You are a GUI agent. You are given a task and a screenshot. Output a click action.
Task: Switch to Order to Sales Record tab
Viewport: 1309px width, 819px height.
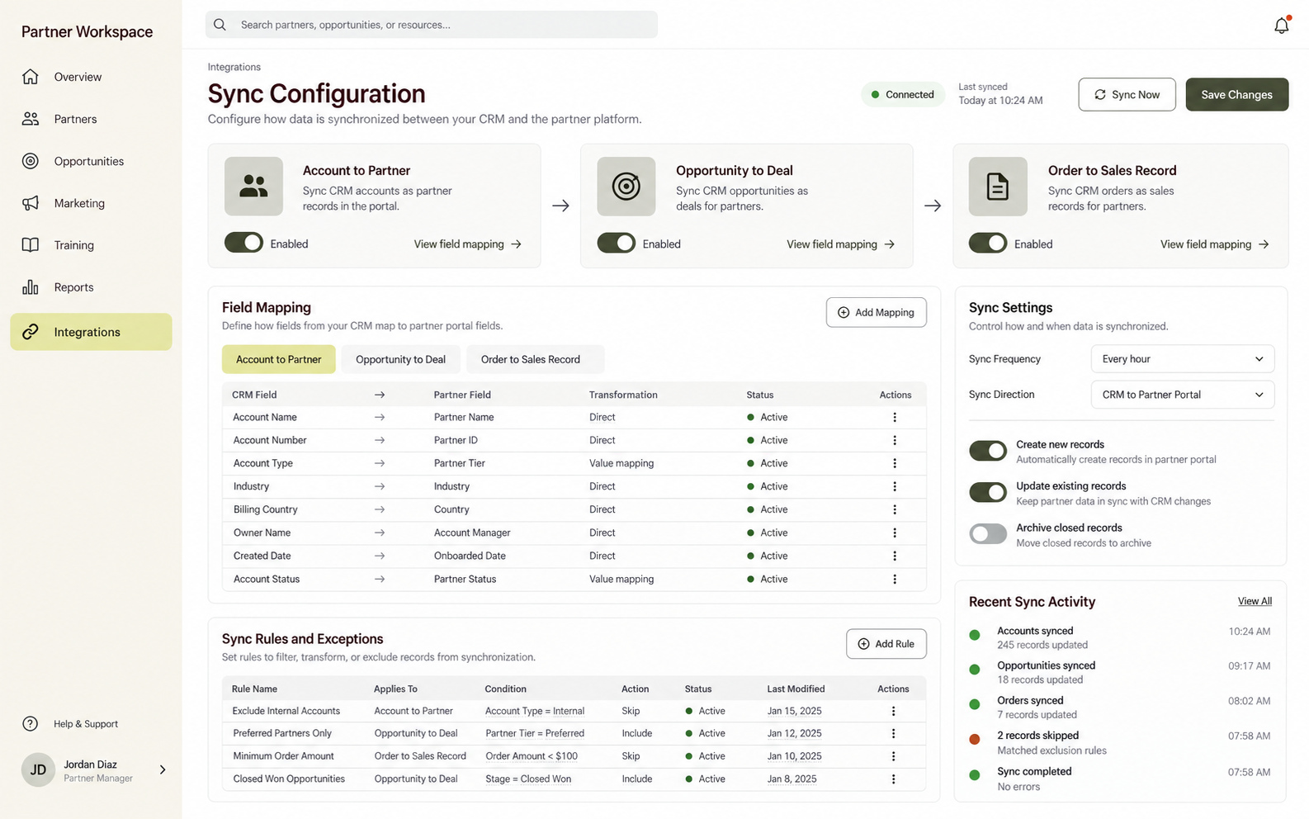click(535, 359)
